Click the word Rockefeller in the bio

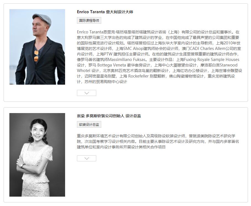click(138, 76)
